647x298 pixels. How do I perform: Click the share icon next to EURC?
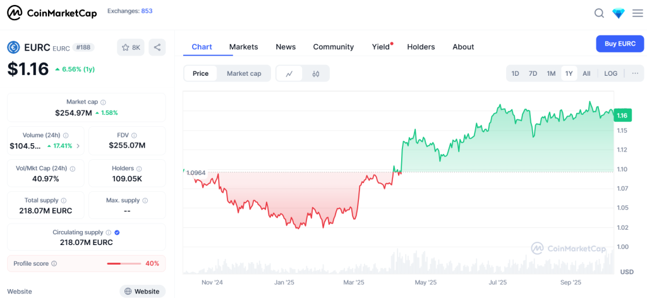click(157, 47)
